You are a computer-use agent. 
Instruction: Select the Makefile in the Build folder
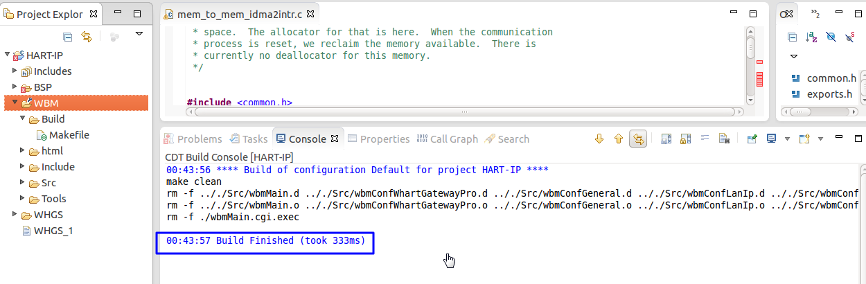[x=69, y=135]
